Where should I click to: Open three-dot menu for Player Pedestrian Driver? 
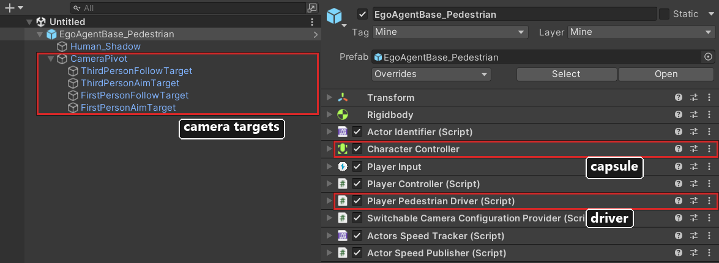709,201
